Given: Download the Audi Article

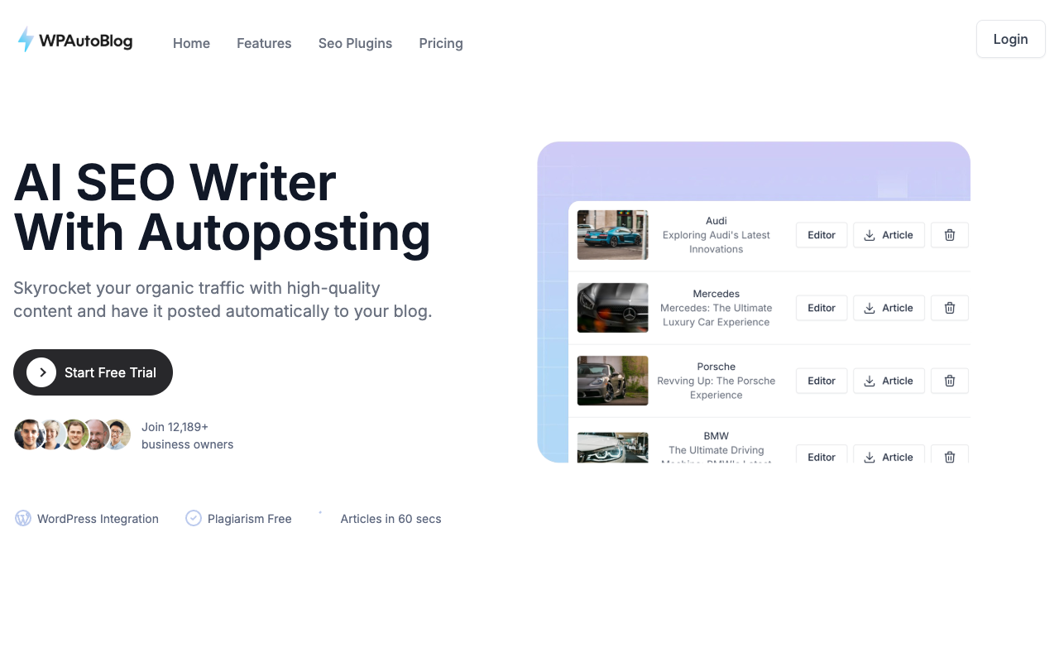Looking at the screenshot, I should tap(889, 235).
